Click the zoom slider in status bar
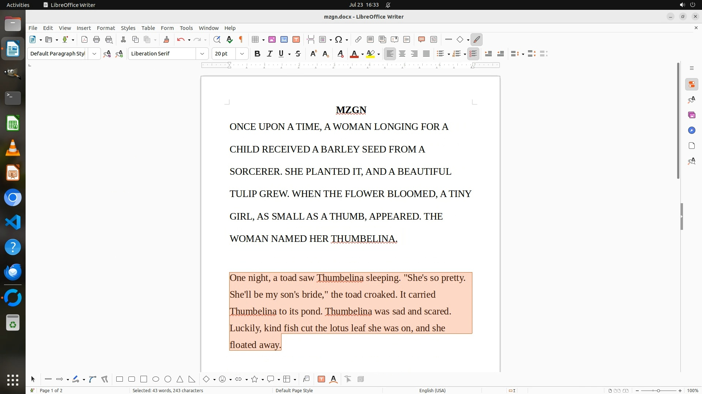Screen dimensions: 702x394 [658, 390]
